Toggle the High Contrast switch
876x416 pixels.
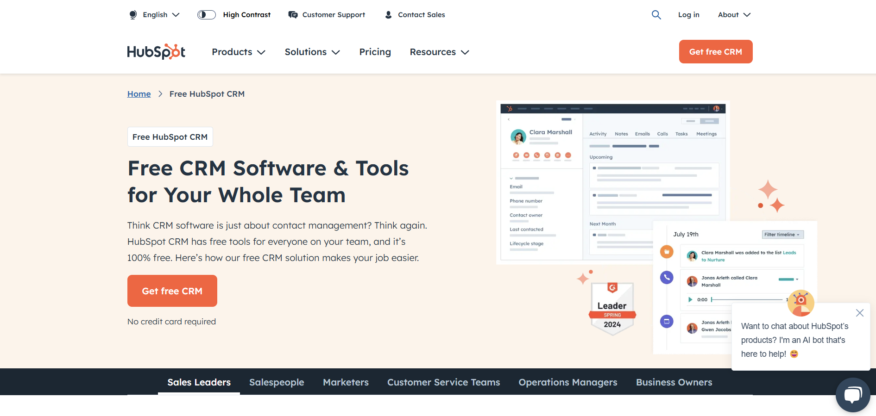[x=207, y=15]
